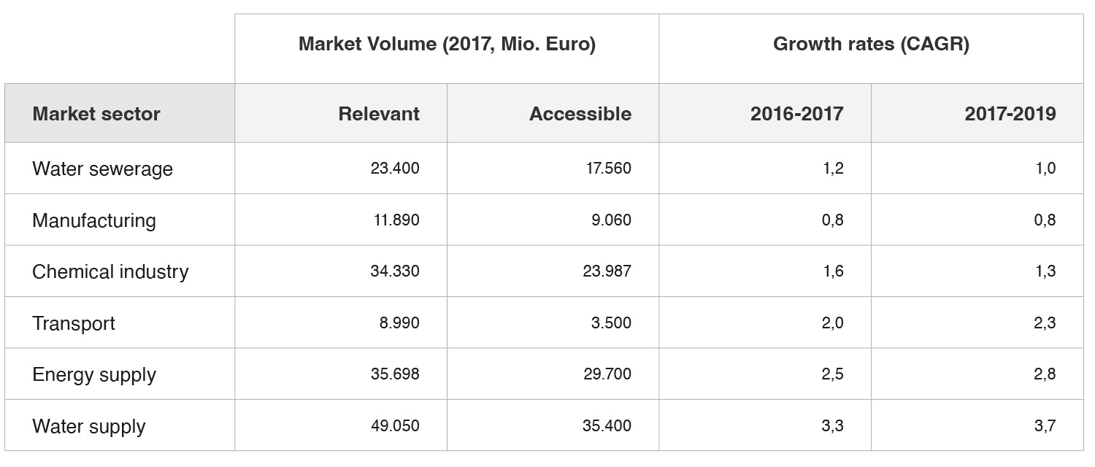Select the Manufacturing row label

(93, 220)
